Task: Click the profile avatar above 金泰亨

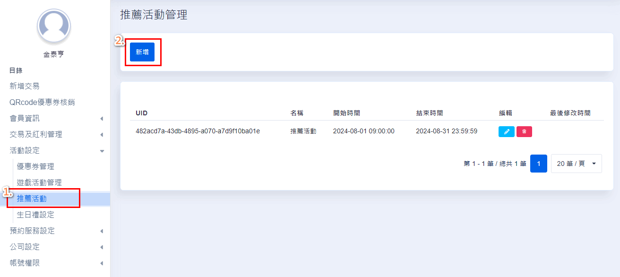Action: [x=53, y=26]
